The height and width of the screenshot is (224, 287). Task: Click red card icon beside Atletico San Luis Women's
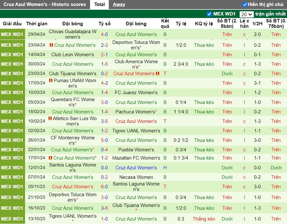[50, 118]
